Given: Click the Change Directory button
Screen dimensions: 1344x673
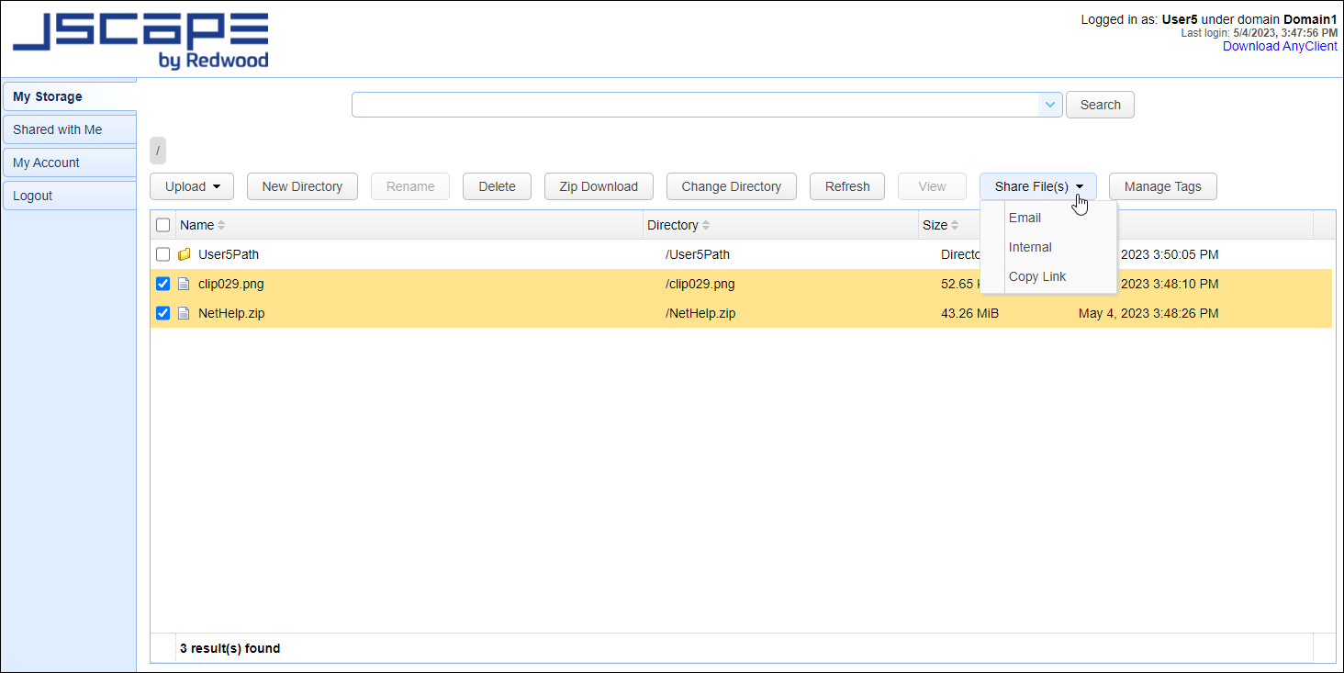Looking at the screenshot, I should pos(732,186).
